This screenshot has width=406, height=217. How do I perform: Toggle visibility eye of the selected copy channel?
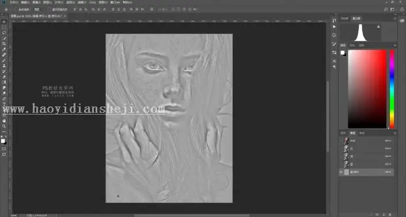[x=341, y=172]
